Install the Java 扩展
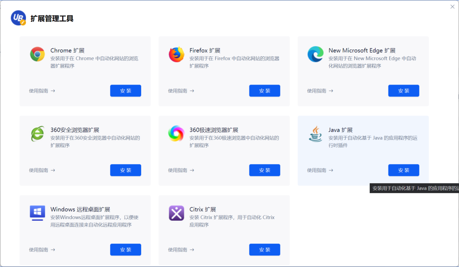Viewport: 459px width, 267px height. tap(404, 170)
